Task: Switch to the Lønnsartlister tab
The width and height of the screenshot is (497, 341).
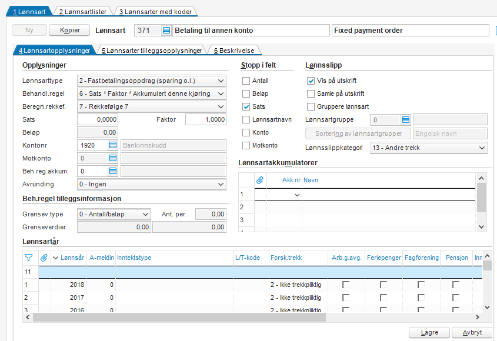Action: tap(83, 11)
